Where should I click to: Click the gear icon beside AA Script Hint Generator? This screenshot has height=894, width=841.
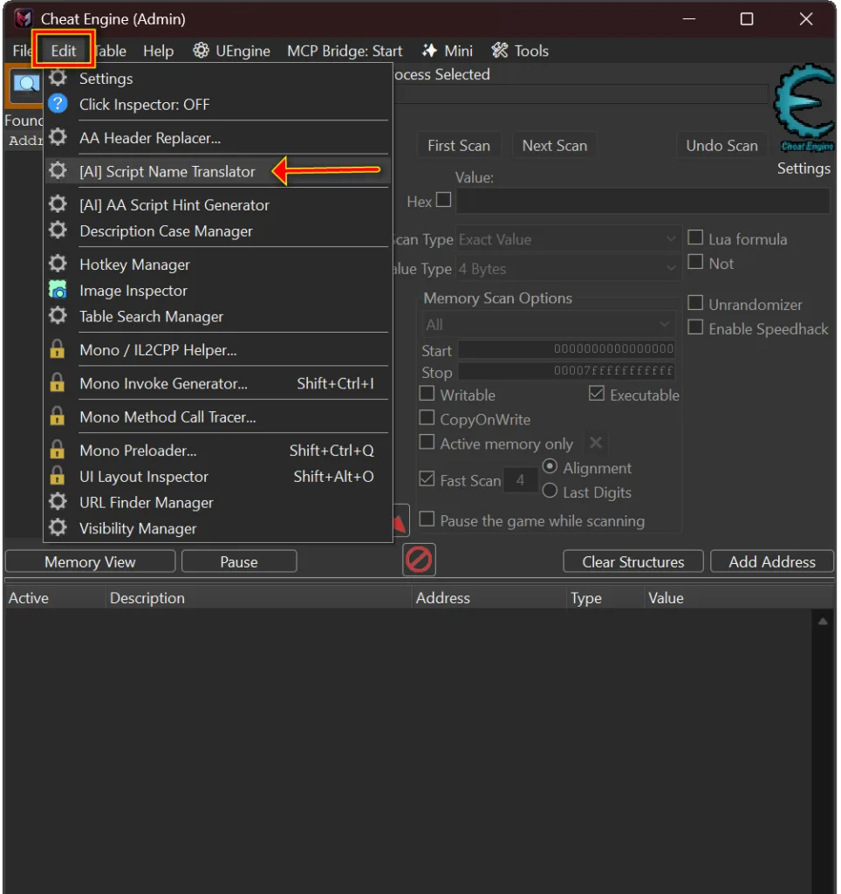click(x=58, y=204)
